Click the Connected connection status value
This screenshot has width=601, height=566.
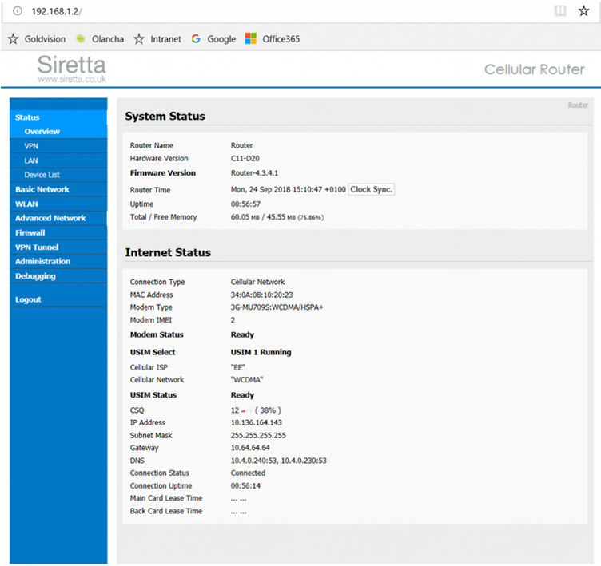(248, 473)
